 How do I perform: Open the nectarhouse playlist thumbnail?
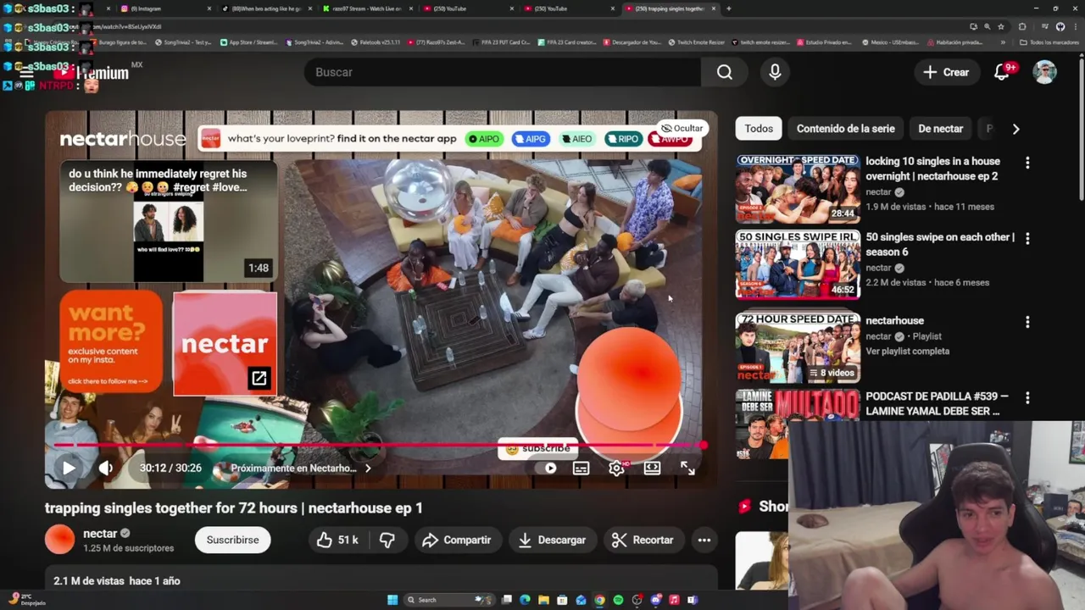pyautogui.click(x=798, y=347)
